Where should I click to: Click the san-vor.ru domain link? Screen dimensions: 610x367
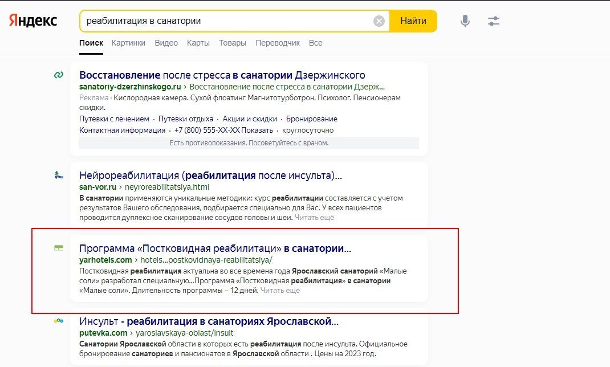97,187
